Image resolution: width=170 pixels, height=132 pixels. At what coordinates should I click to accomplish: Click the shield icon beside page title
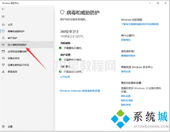click(x=62, y=12)
